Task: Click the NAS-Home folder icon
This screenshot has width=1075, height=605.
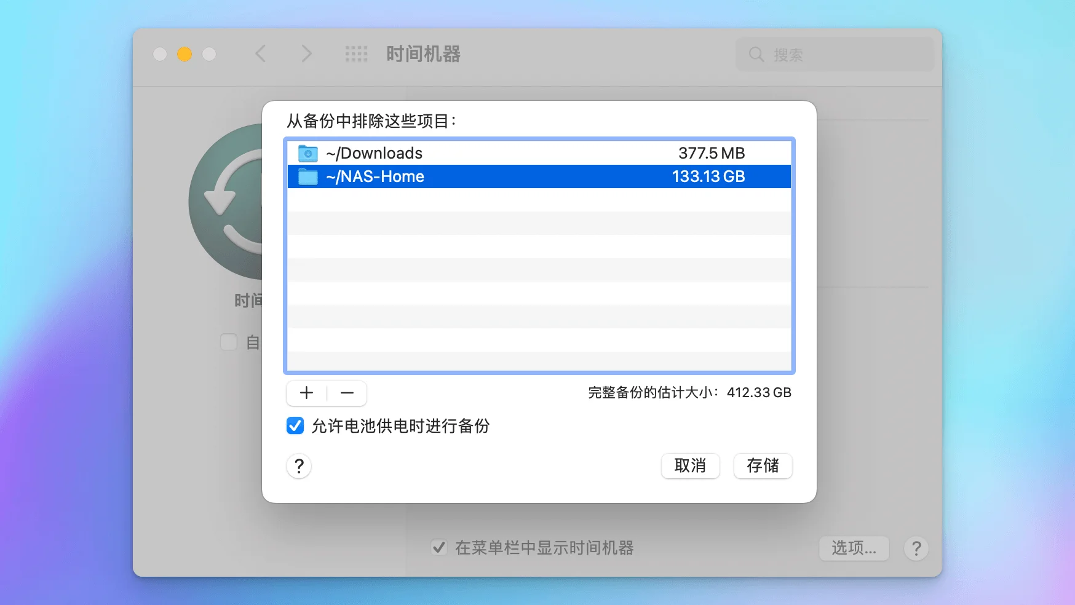Action: coord(307,176)
